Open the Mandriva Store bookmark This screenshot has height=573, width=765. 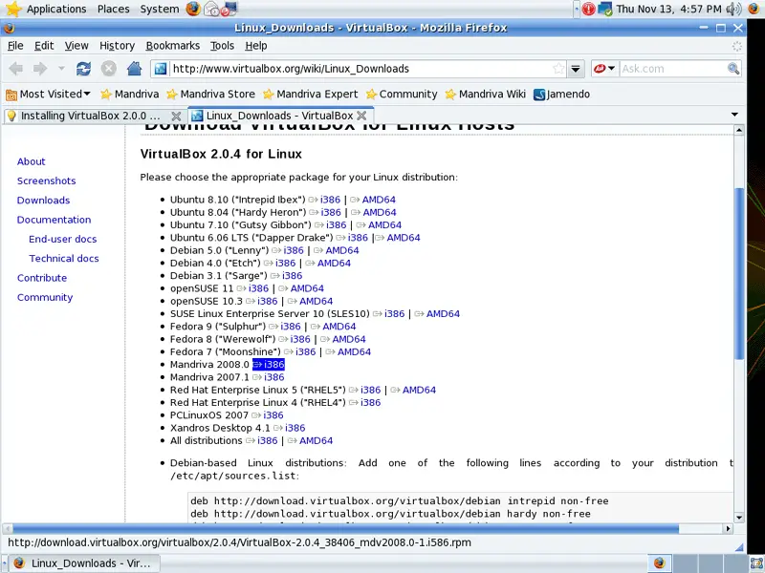coord(210,94)
